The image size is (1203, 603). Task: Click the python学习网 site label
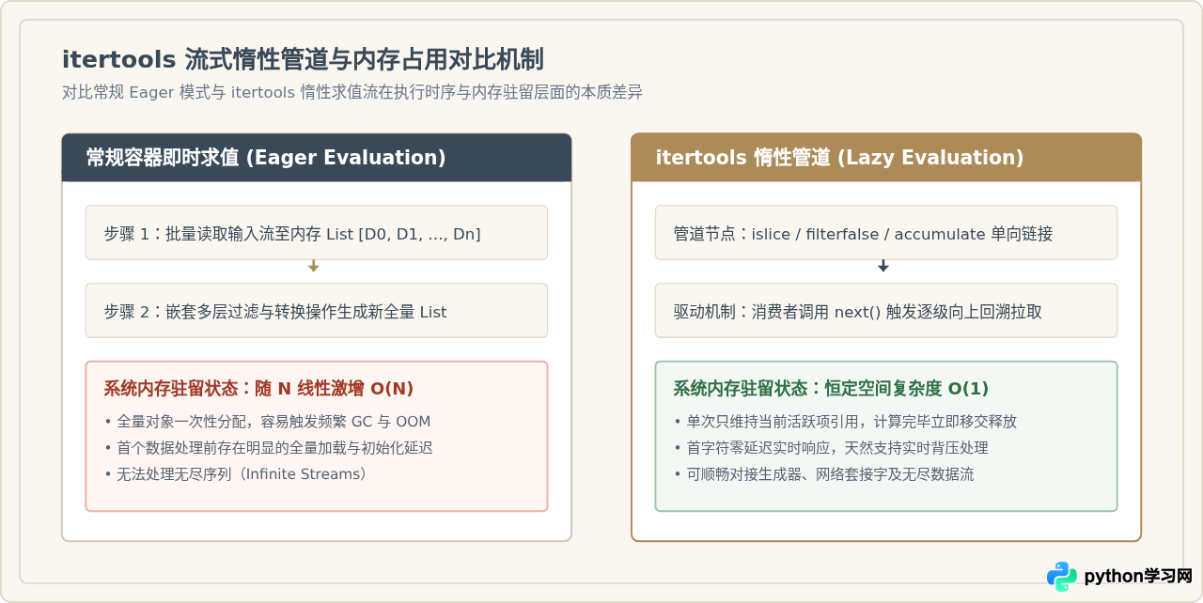point(1138,576)
